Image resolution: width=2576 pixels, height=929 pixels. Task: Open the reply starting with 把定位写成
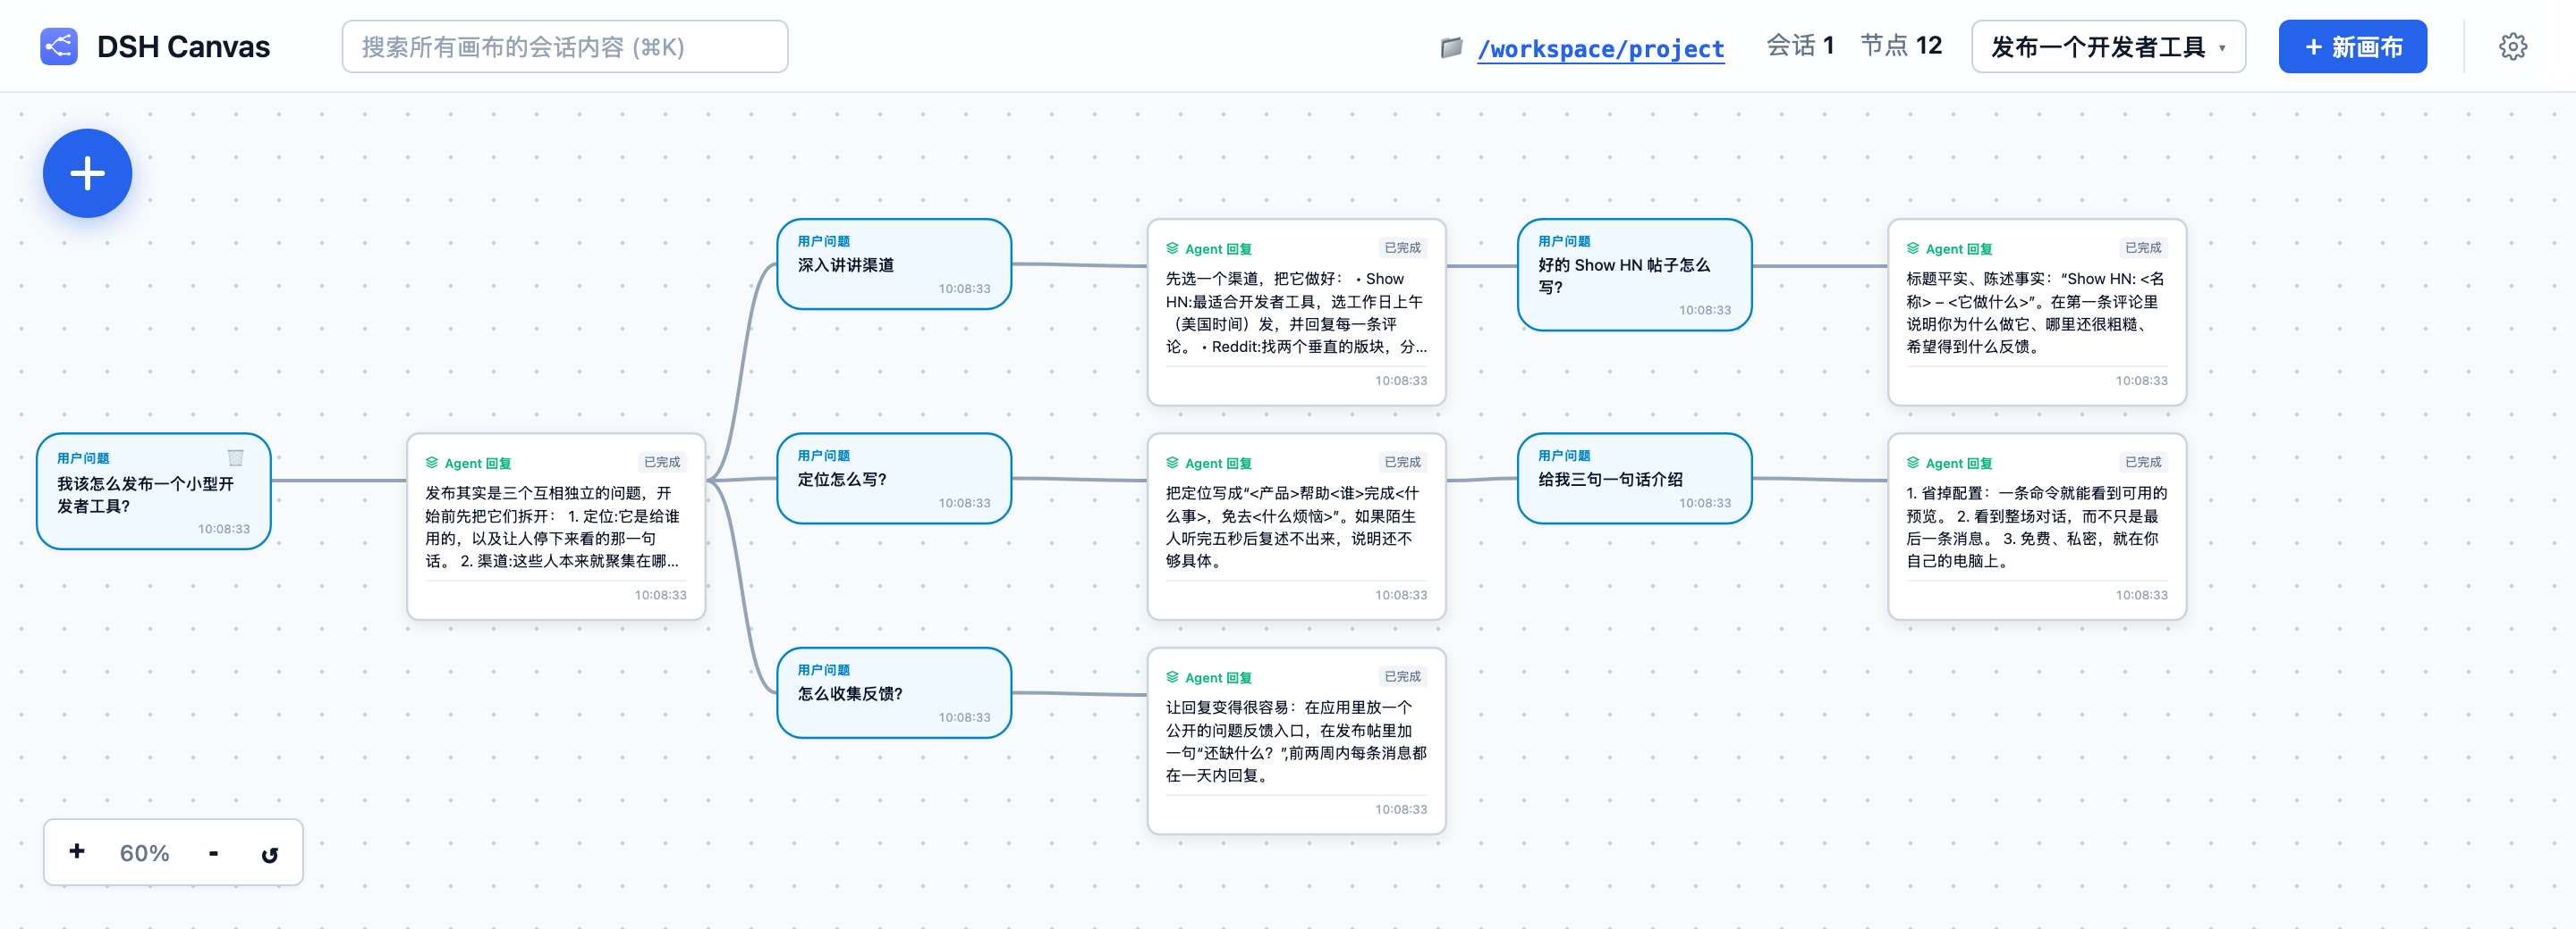tap(1296, 526)
